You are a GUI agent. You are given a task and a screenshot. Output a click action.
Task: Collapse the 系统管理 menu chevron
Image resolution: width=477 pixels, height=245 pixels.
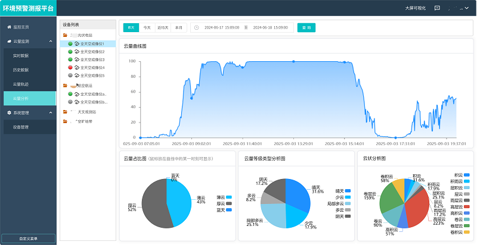tap(52, 112)
